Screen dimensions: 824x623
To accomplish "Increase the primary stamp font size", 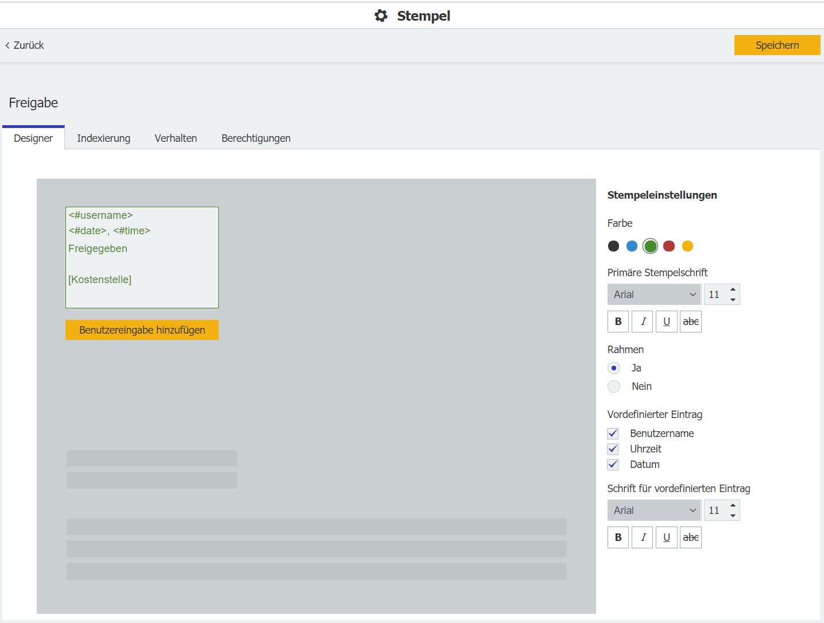I will coord(733,289).
